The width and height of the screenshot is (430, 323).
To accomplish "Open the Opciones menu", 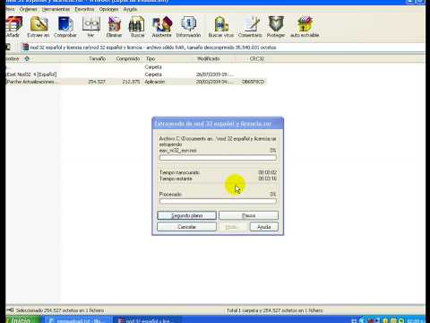I will pyautogui.click(x=108, y=9).
